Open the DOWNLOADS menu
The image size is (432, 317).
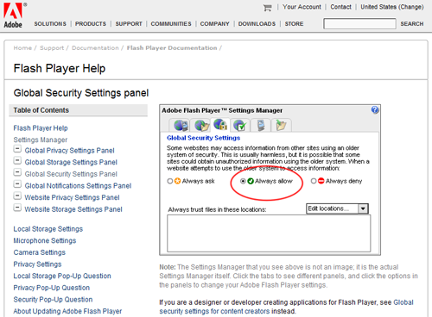[x=257, y=24]
